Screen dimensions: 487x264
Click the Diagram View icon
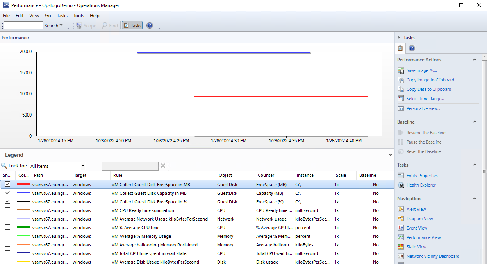coord(400,219)
